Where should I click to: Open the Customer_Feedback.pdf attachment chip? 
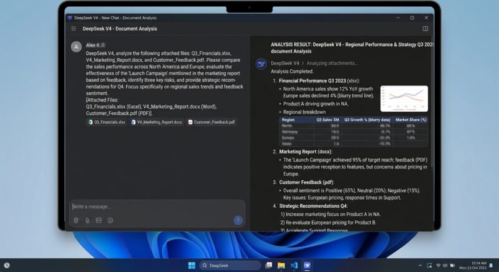[211, 122]
